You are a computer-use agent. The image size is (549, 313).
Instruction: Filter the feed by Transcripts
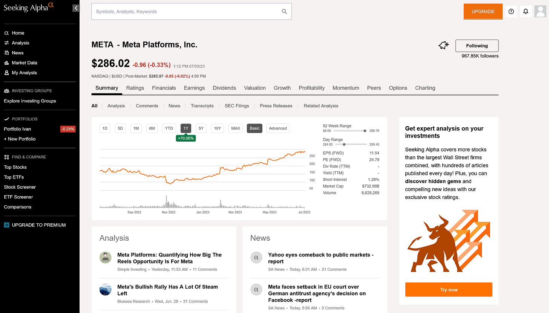pos(202,106)
